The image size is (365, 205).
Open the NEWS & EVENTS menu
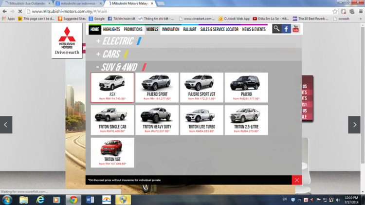click(254, 29)
